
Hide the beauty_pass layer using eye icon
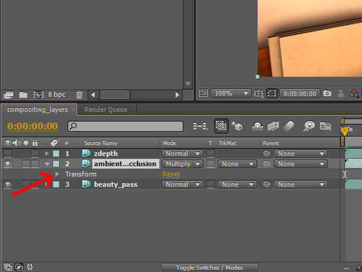point(8,185)
